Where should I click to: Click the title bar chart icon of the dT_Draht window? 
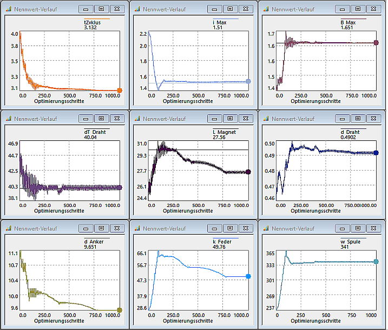click(x=8, y=118)
